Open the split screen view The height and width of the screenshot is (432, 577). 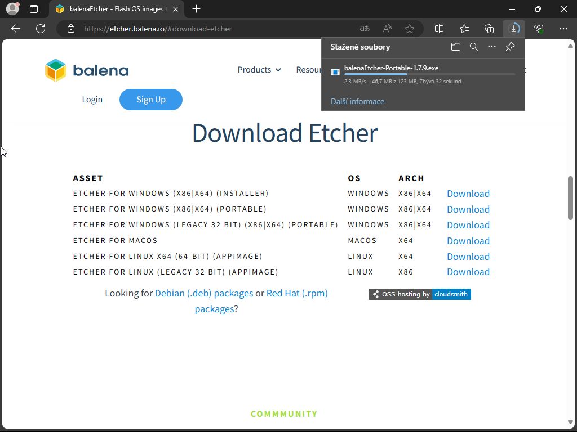click(x=440, y=29)
